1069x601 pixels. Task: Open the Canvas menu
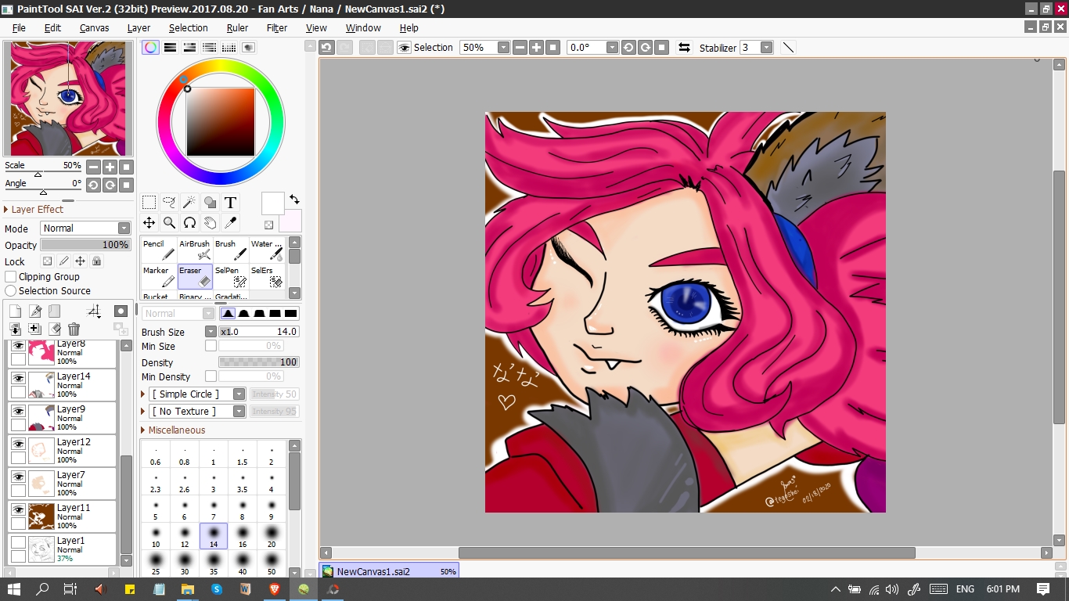[x=94, y=27]
